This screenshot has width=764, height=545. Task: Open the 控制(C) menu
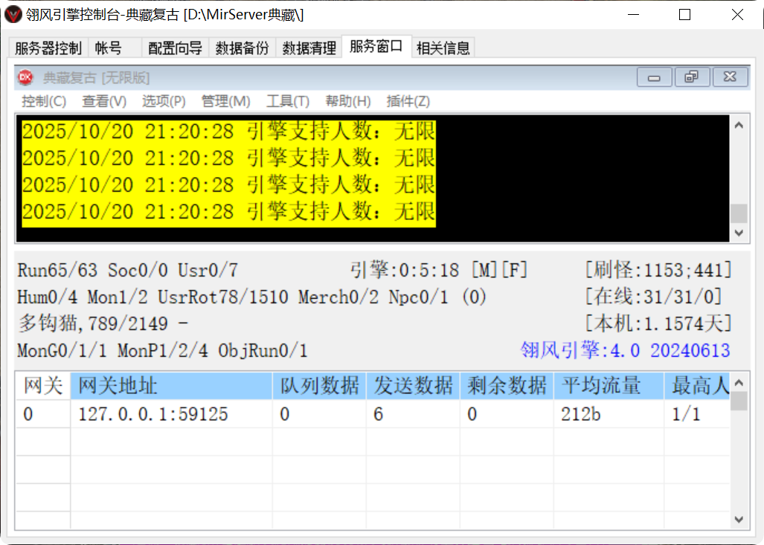42,101
